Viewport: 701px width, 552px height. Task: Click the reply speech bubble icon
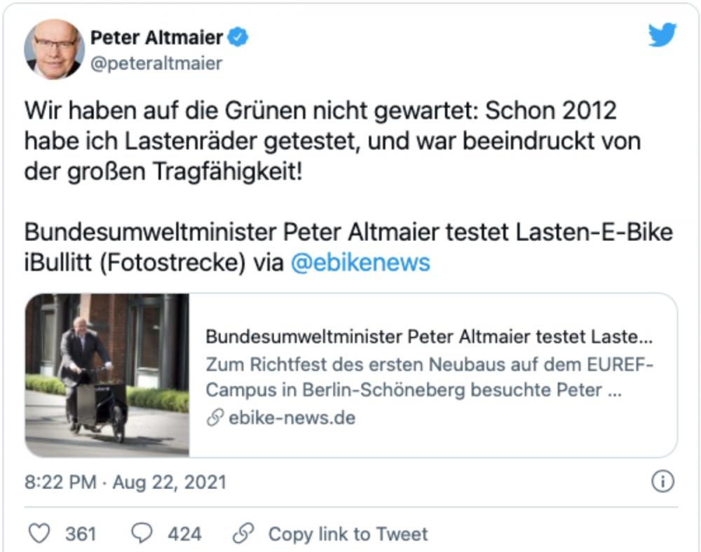click(x=141, y=533)
